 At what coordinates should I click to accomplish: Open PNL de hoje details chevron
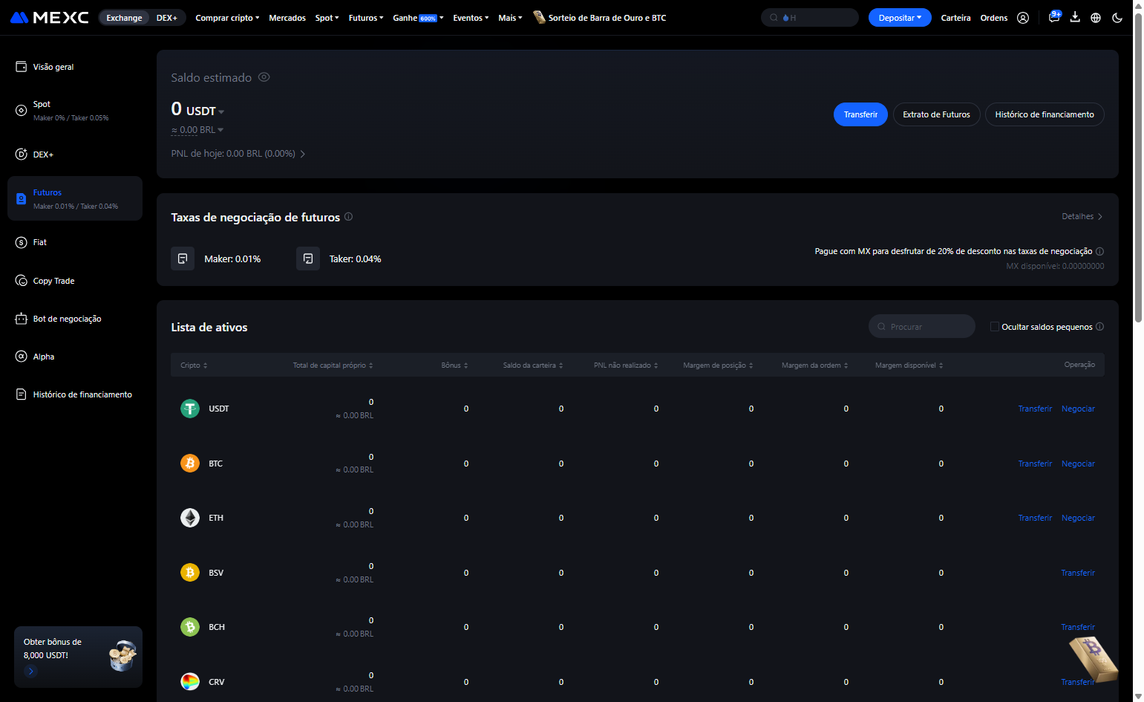point(303,154)
